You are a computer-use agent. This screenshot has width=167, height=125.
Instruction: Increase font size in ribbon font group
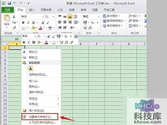[43, 23]
